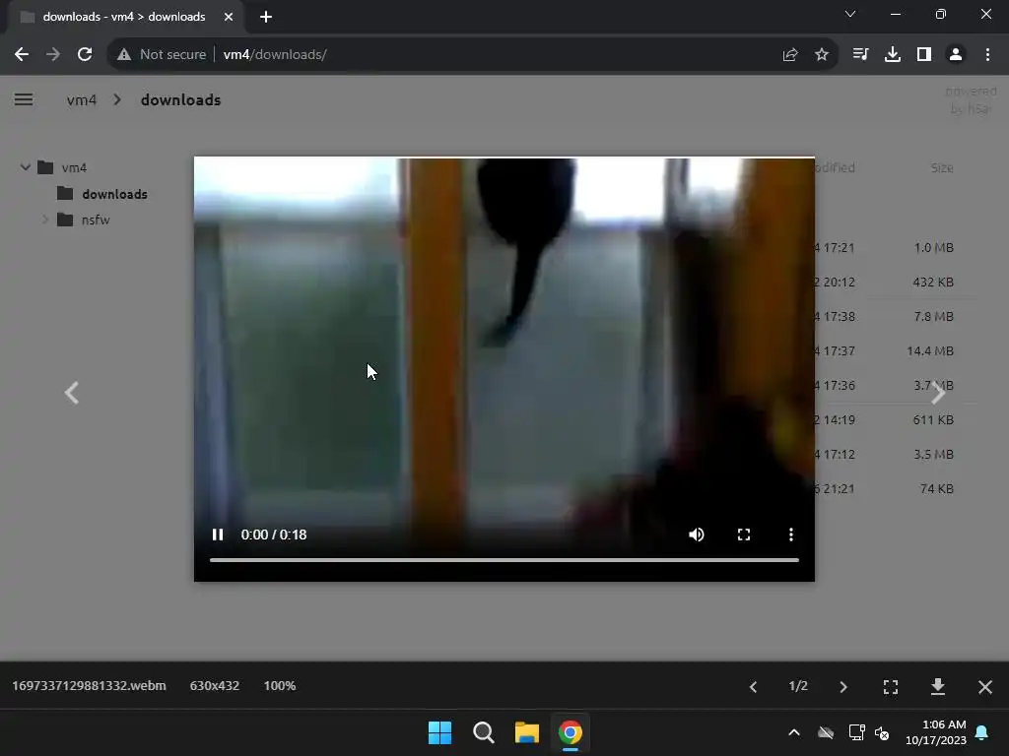Open File Explorer from the taskbar

tap(527, 732)
